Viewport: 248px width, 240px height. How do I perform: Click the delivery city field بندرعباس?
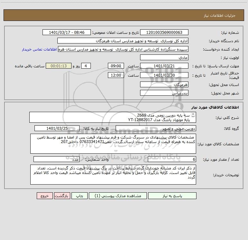(164, 93)
